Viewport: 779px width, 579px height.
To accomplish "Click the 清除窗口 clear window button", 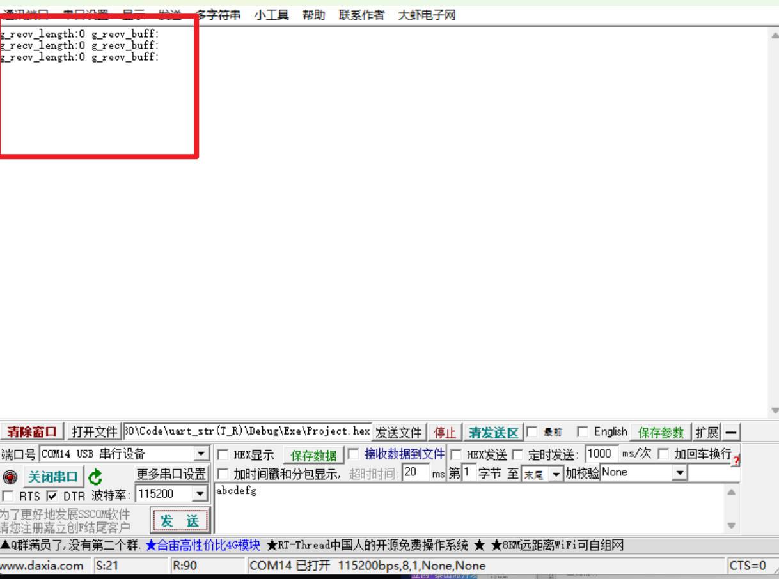I will click(x=32, y=433).
